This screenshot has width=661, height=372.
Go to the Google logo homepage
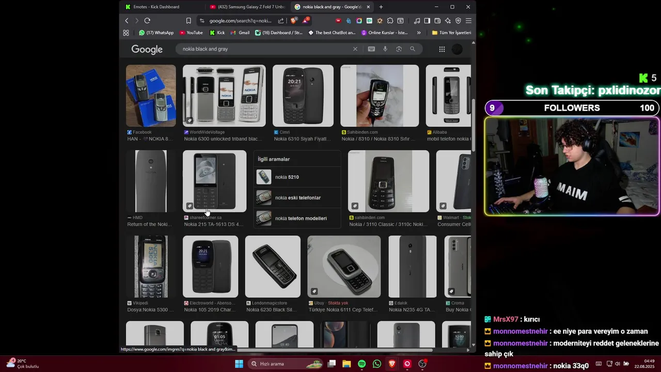coord(147,49)
